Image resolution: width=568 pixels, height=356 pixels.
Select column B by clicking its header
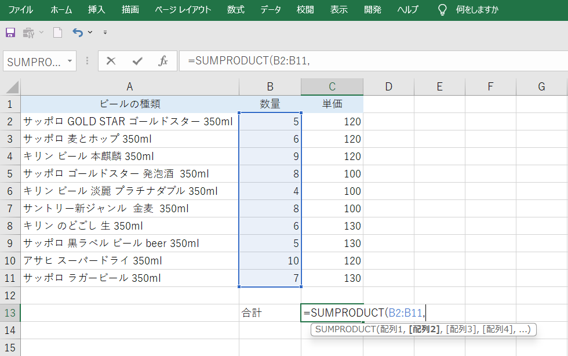[270, 86]
